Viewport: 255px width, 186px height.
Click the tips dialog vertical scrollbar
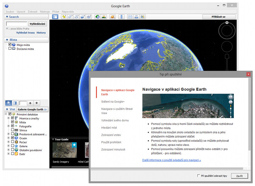(x=250, y=114)
